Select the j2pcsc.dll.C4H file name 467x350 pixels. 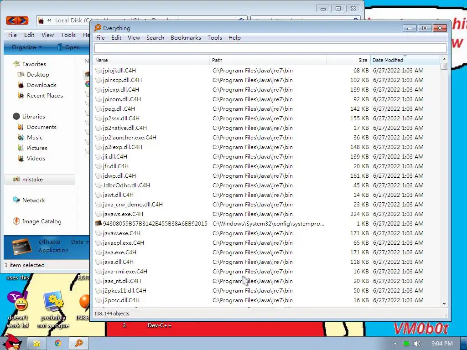coord(121,300)
